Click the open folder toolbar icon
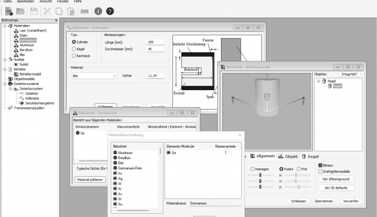The width and height of the screenshot is (377, 217). coord(20,10)
